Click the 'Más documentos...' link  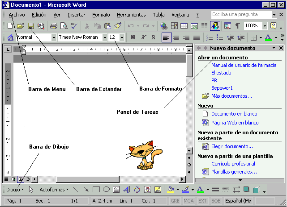point(231,95)
